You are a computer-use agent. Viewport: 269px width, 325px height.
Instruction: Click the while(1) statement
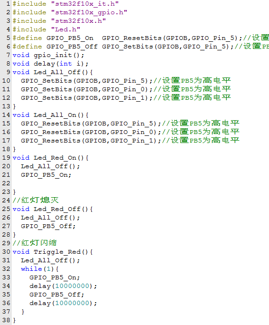pos(40,269)
